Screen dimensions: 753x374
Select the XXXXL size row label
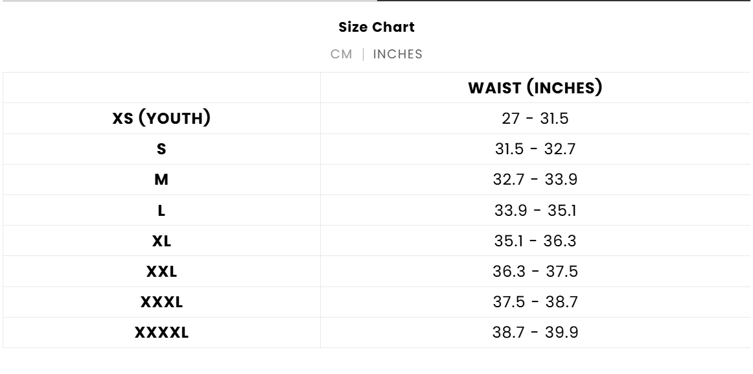161,333
